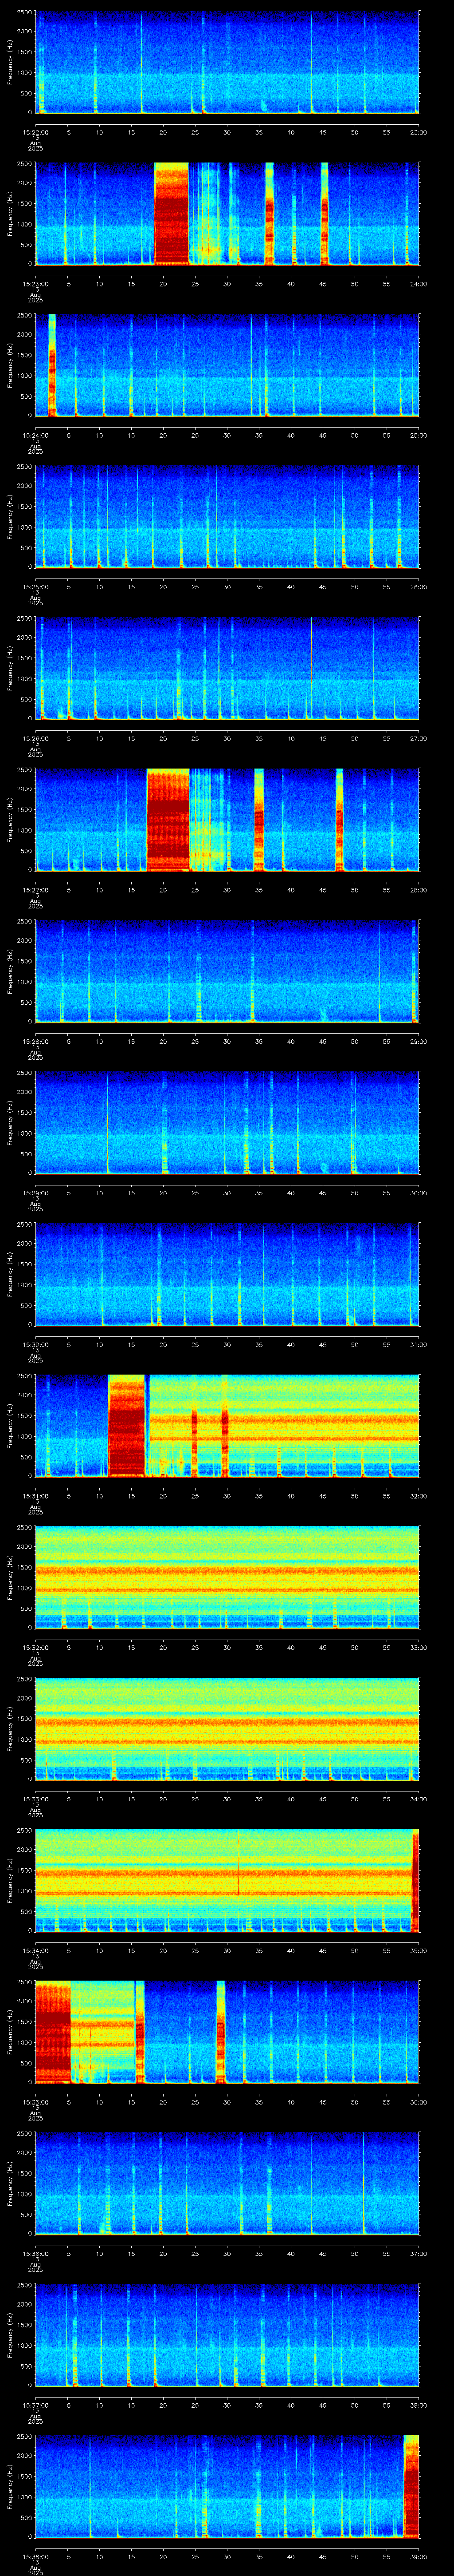Click the "15:32:00" time axis label
The width and height of the screenshot is (454, 2576).
tap(35, 1647)
